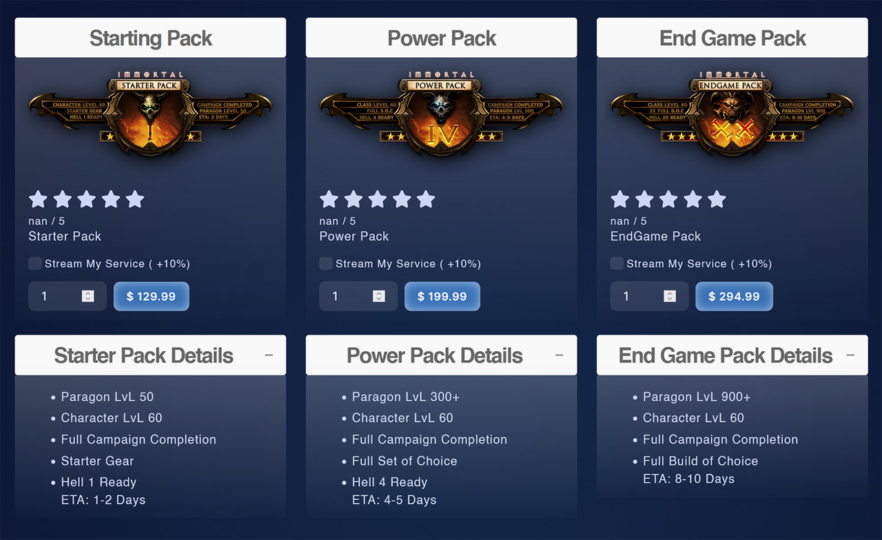Screen dimensions: 882x540
Task: Click the Immortal Starter Pack emblem image
Action: pyautogui.click(x=150, y=110)
